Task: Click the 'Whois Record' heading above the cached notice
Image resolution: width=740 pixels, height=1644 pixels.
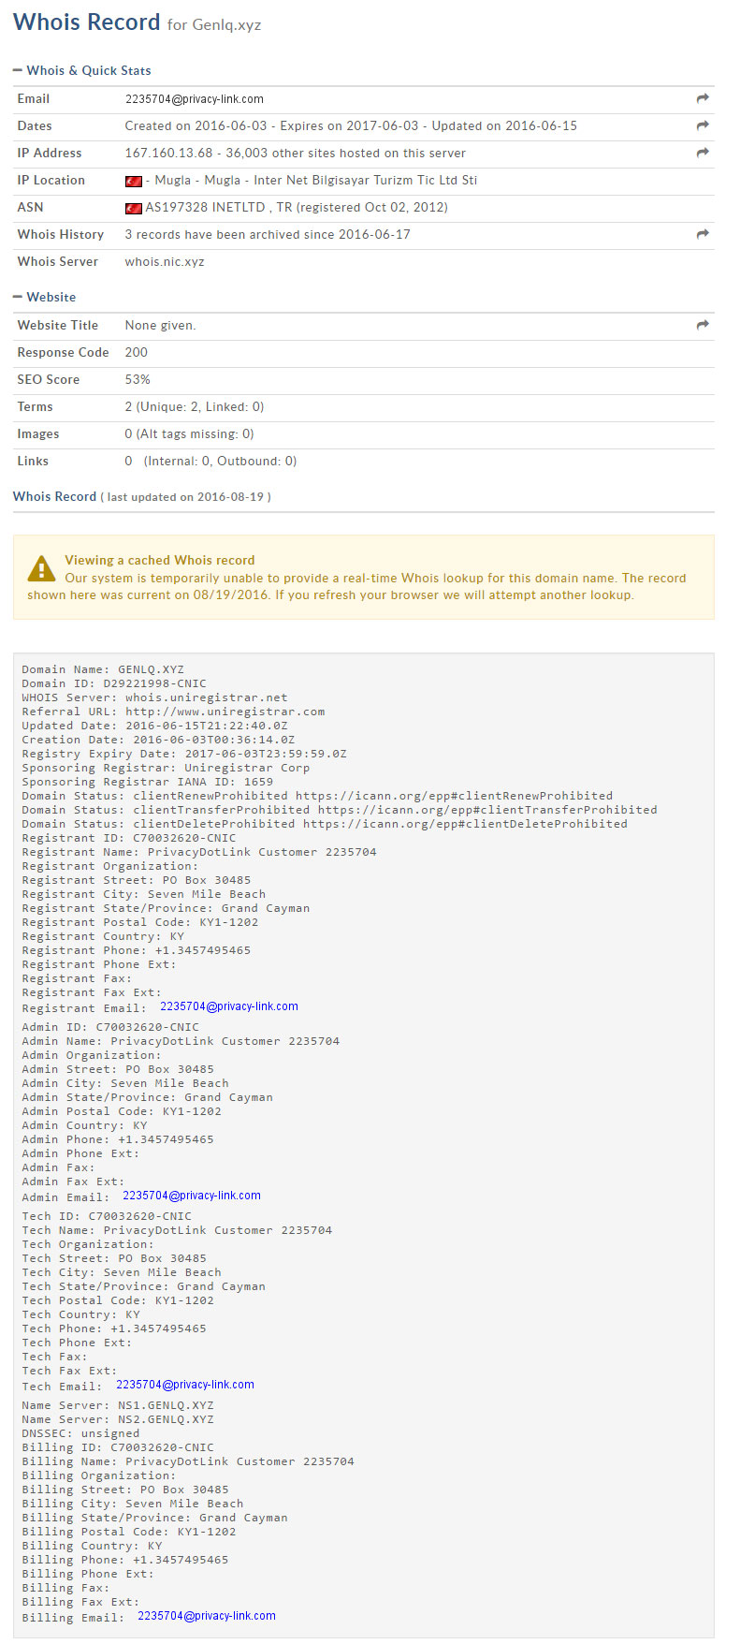Action: point(54,496)
